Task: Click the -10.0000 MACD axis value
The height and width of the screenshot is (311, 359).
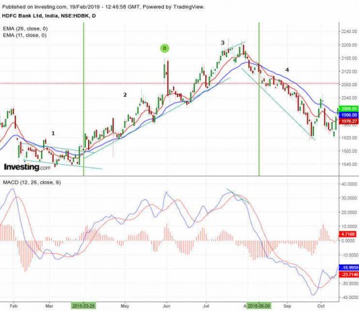Action: pos(349,255)
